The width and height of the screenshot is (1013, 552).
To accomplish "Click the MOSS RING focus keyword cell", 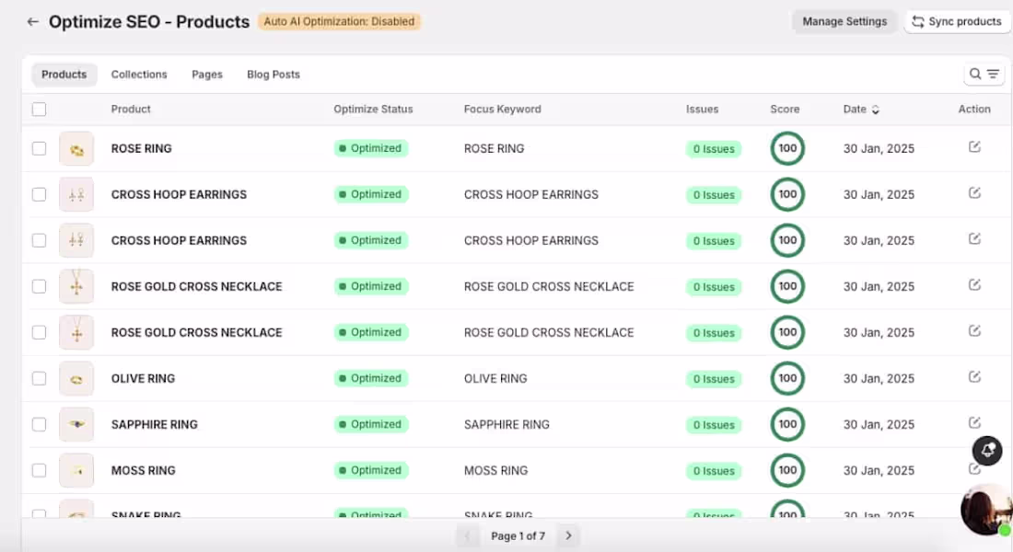I will pyautogui.click(x=495, y=471).
